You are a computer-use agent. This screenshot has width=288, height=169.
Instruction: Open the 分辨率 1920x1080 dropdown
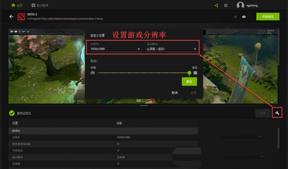click(x=115, y=49)
